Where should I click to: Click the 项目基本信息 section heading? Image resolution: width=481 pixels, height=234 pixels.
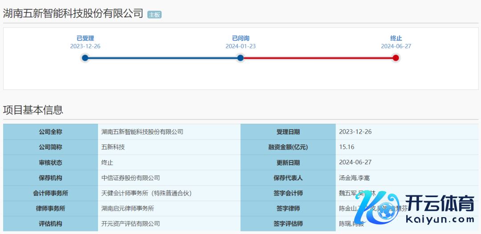(x=33, y=110)
